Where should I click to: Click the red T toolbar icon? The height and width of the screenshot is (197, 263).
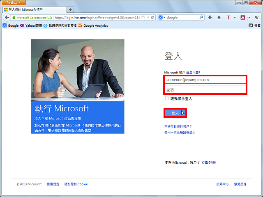(228, 17)
